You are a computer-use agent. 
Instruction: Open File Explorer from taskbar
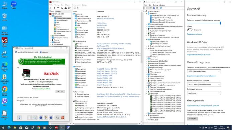coord(15,127)
